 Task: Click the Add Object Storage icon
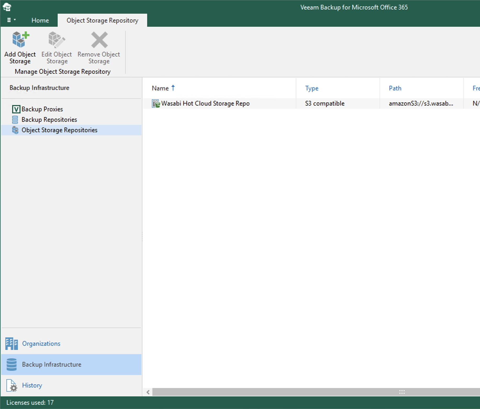click(x=20, y=40)
